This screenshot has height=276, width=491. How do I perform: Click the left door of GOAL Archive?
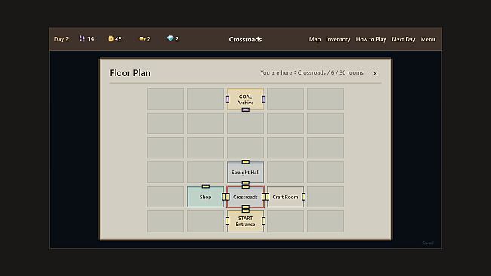[227, 100]
